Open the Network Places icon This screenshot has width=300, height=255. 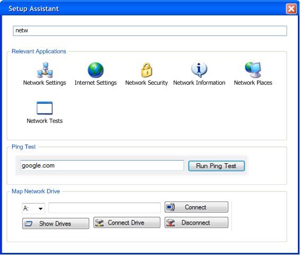[253, 70]
